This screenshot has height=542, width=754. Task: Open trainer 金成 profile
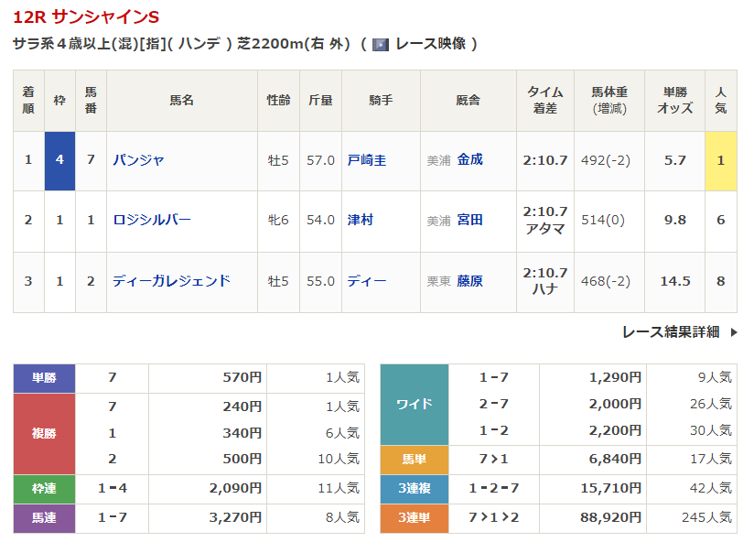pos(469,159)
